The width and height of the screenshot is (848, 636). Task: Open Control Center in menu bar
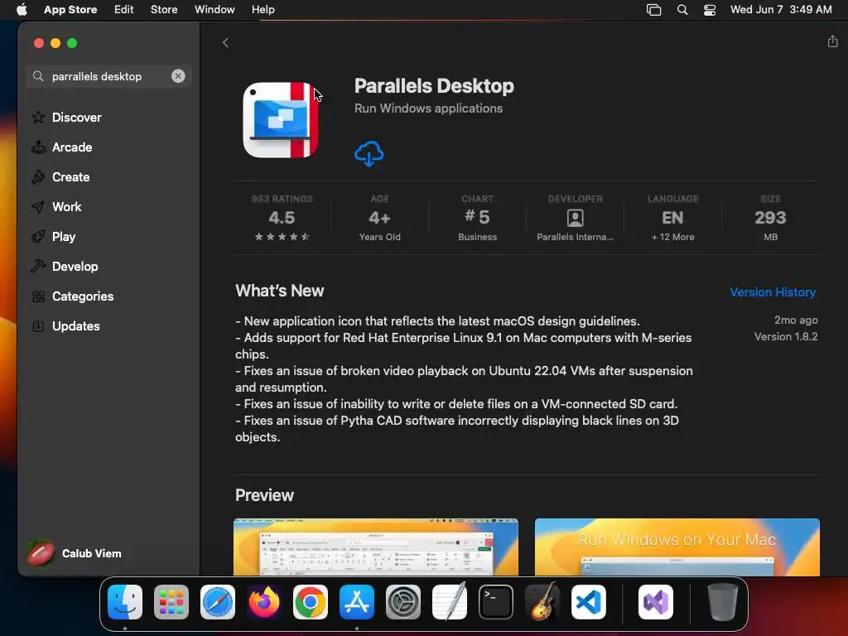click(x=710, y=10)
